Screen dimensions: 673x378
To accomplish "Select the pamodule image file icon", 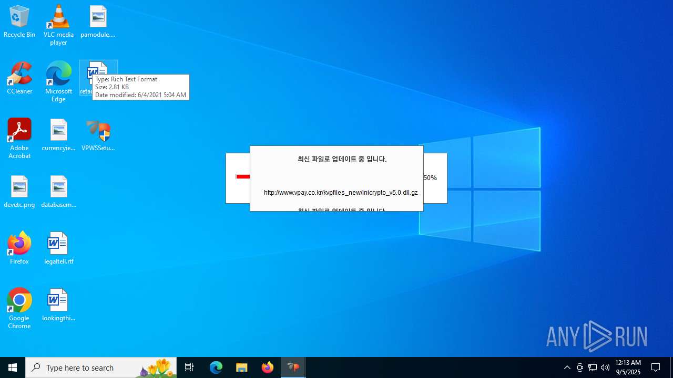I will pyautogui.click(x=98, y=22).
